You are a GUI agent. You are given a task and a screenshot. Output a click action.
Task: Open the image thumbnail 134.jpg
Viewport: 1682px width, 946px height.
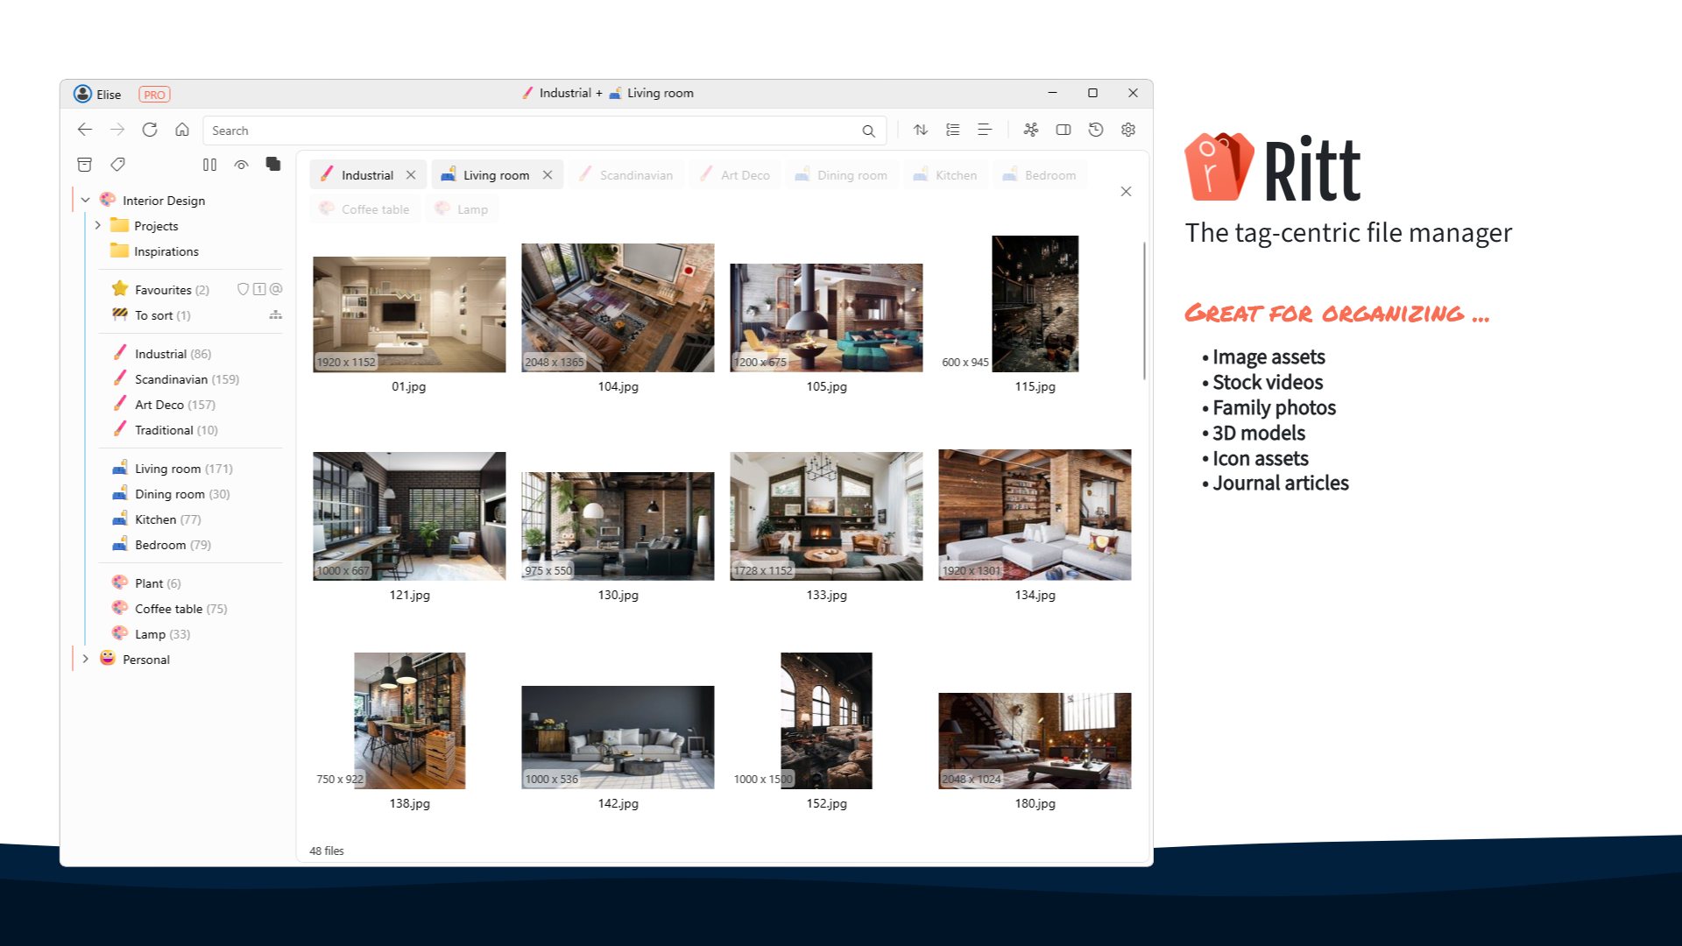pos(1035,515)
